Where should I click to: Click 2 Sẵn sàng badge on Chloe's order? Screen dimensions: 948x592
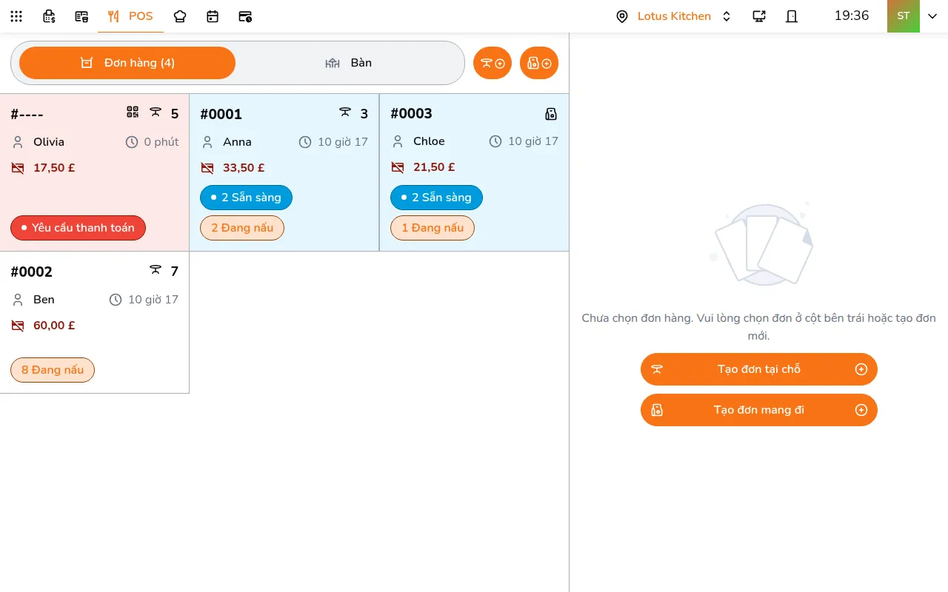pos(436,198)
